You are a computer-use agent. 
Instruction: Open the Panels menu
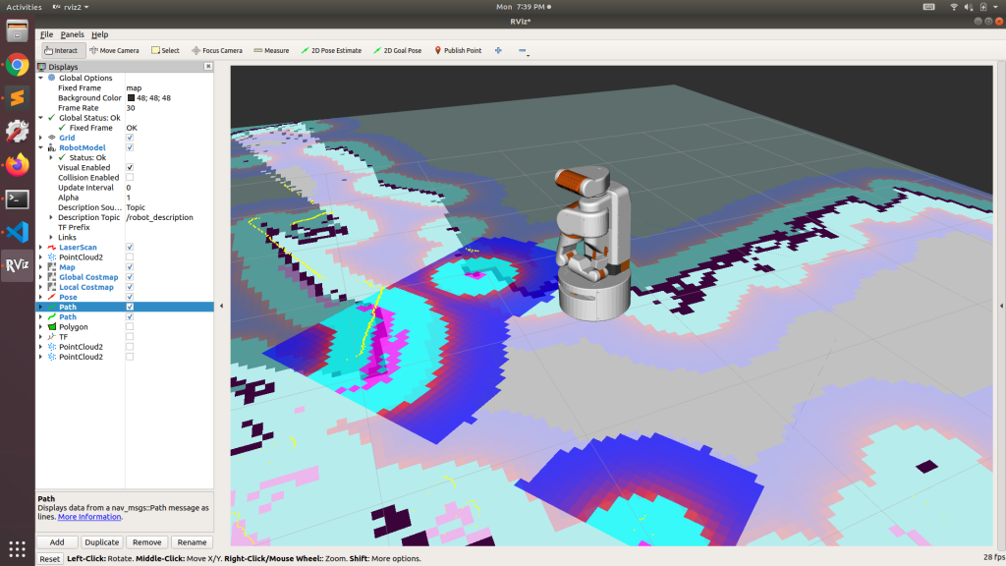72,34
